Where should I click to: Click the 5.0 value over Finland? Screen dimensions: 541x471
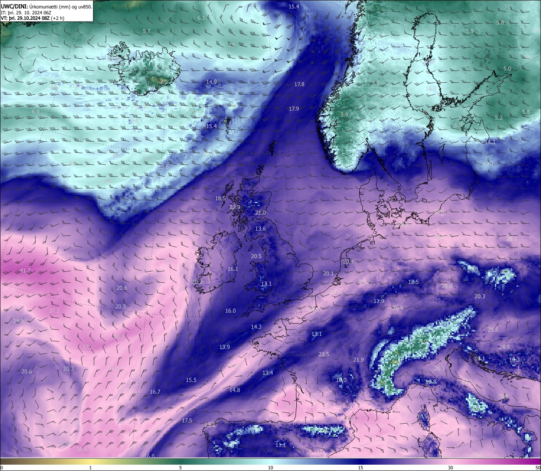tap(507, 68)
